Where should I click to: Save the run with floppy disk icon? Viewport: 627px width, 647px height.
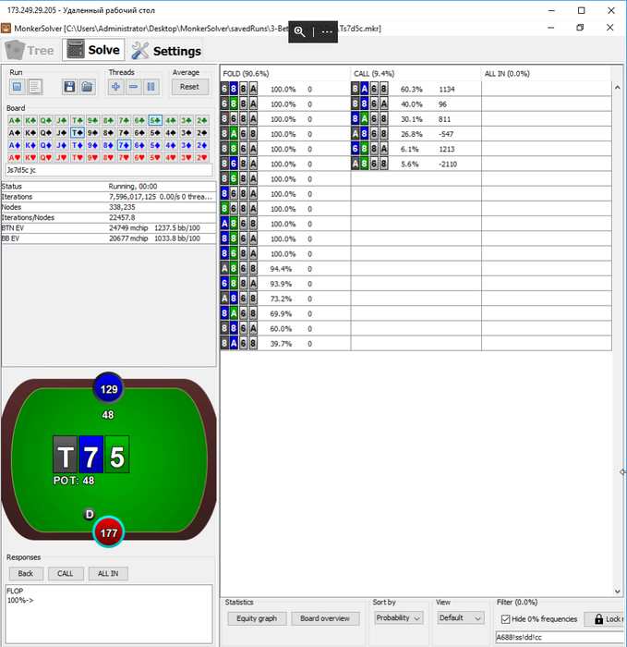click(x=69, y=87)
